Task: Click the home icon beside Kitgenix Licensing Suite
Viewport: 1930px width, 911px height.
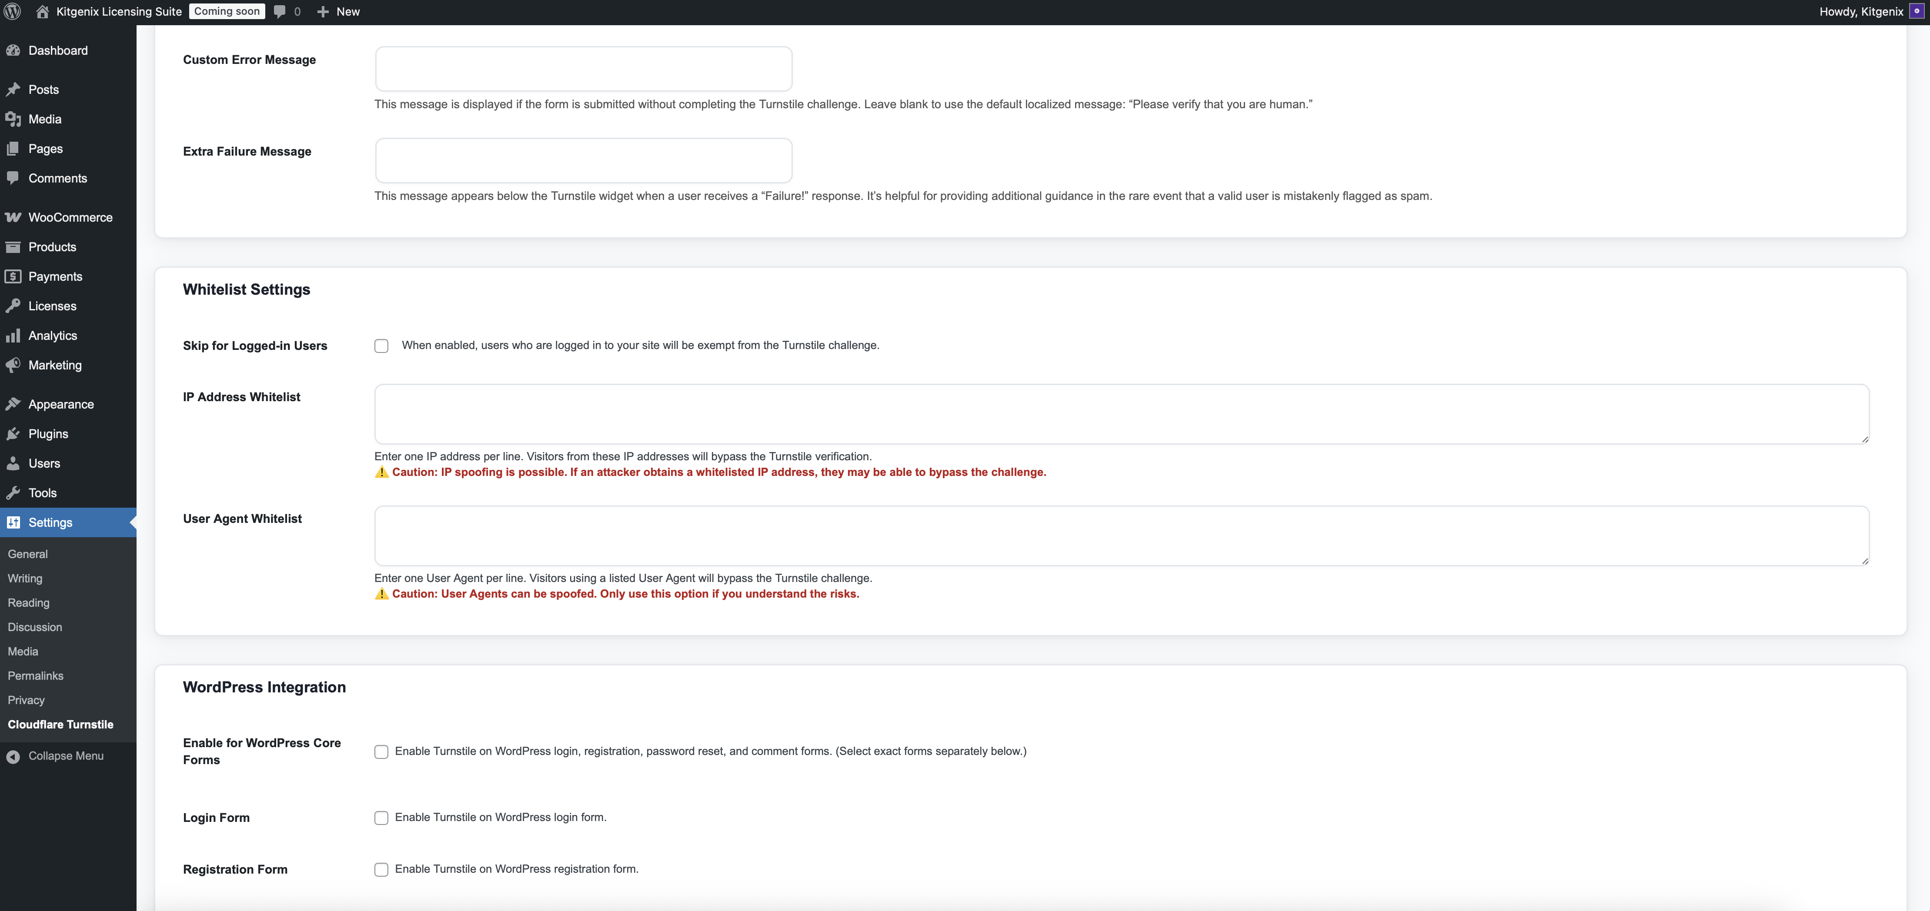Action: click(43, 11)
